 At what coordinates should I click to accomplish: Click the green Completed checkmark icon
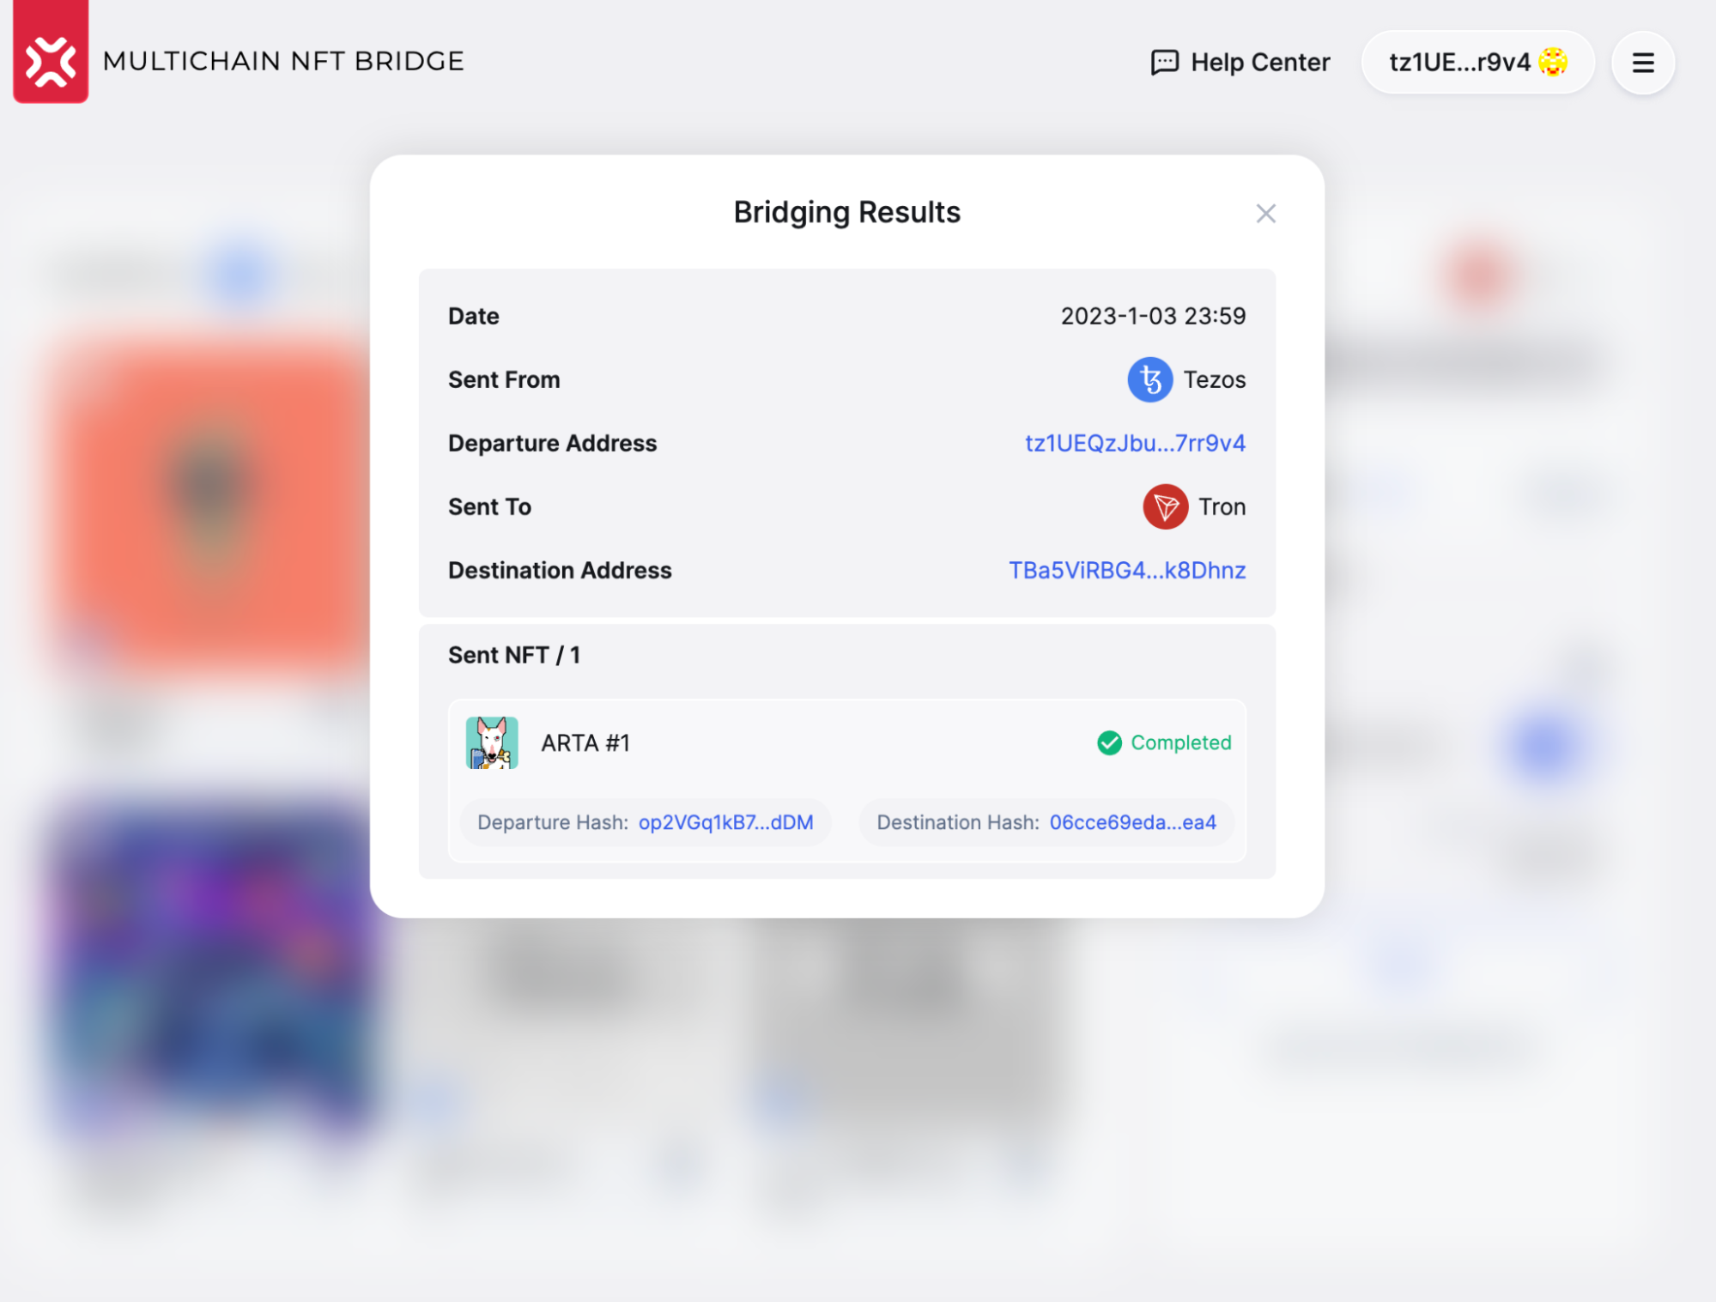(1109, 742)
